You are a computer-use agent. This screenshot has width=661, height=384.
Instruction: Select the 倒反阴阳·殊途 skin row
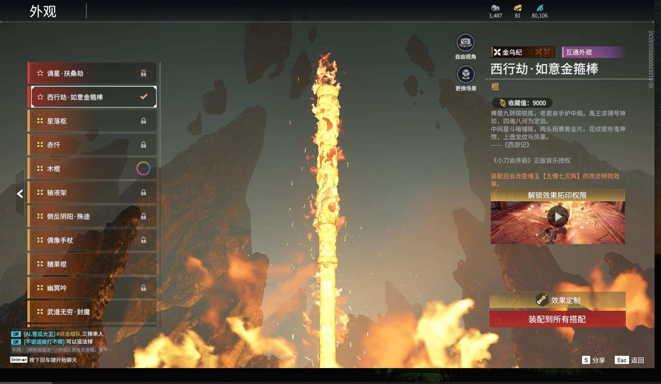[x=92, y=216]
